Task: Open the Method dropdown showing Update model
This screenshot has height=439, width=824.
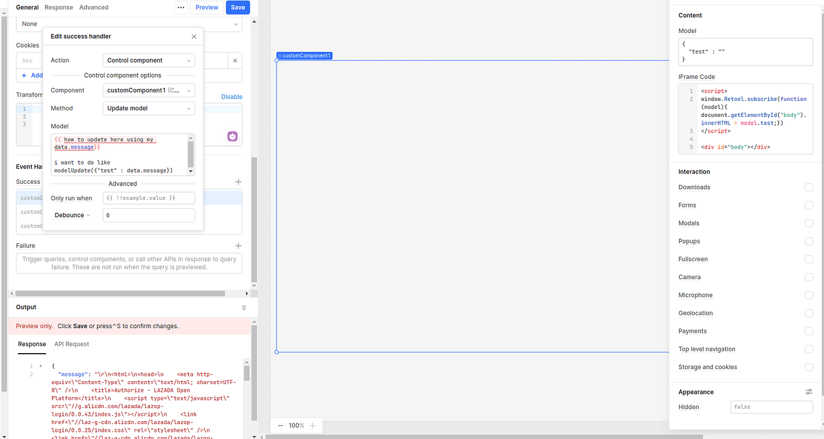Action: [149, 109]
